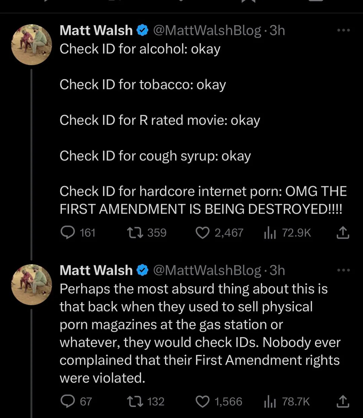Open Matt Walsh profile picture on first tweet

[x=32, y=44]
